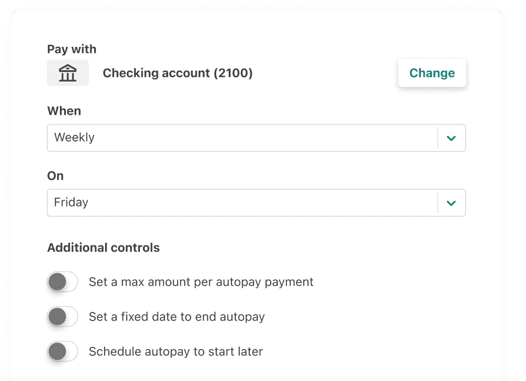Image resolution: width=526 pixels, height=381 pixels.
Task: Click the bank building icon
Action: coord(68,73)
